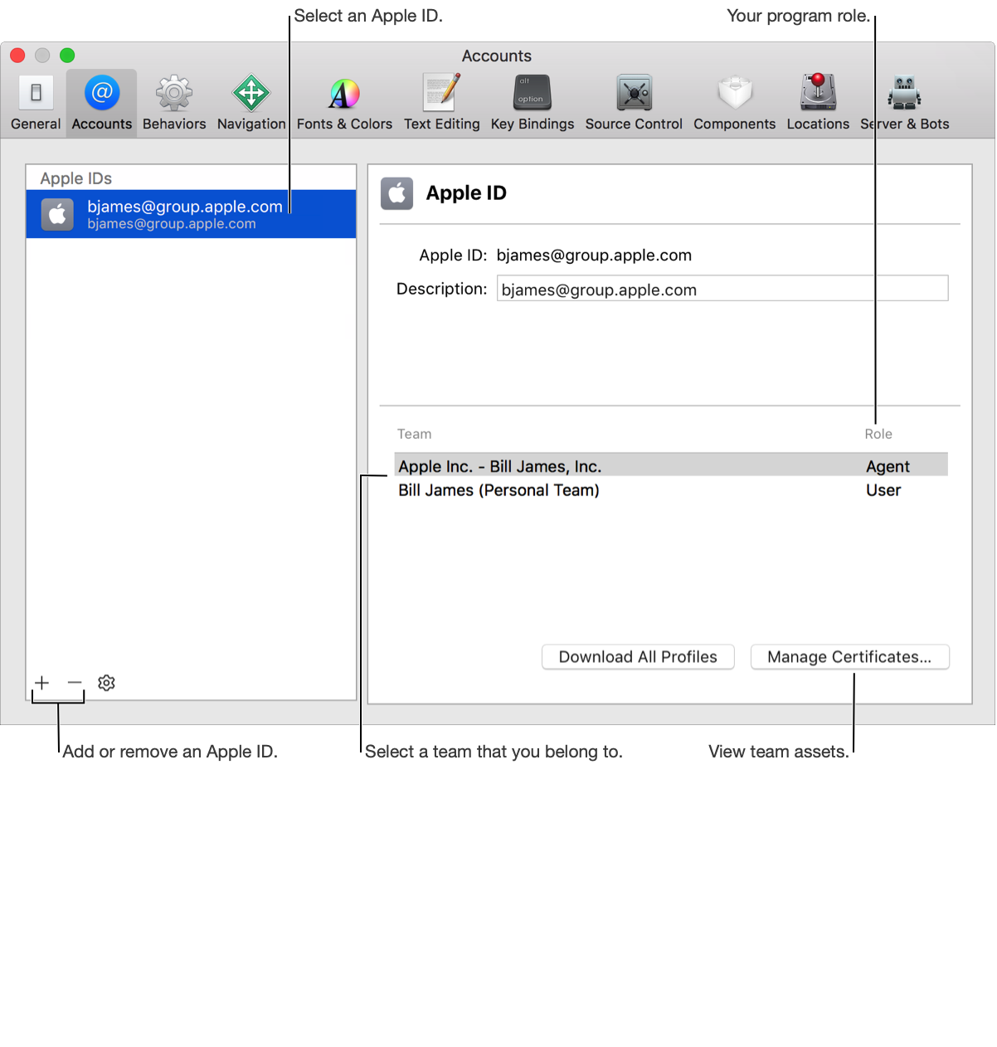Open the Navigation preferences pane
This screenshot has height=1047, width=997.
251,103
